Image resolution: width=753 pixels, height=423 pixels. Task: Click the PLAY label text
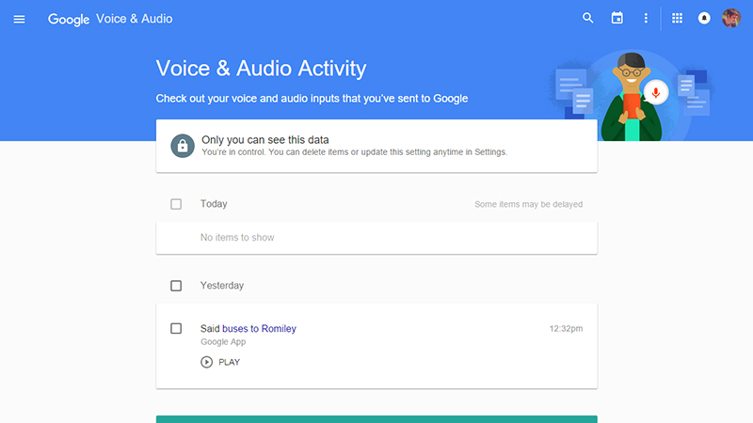pos(229,362)
